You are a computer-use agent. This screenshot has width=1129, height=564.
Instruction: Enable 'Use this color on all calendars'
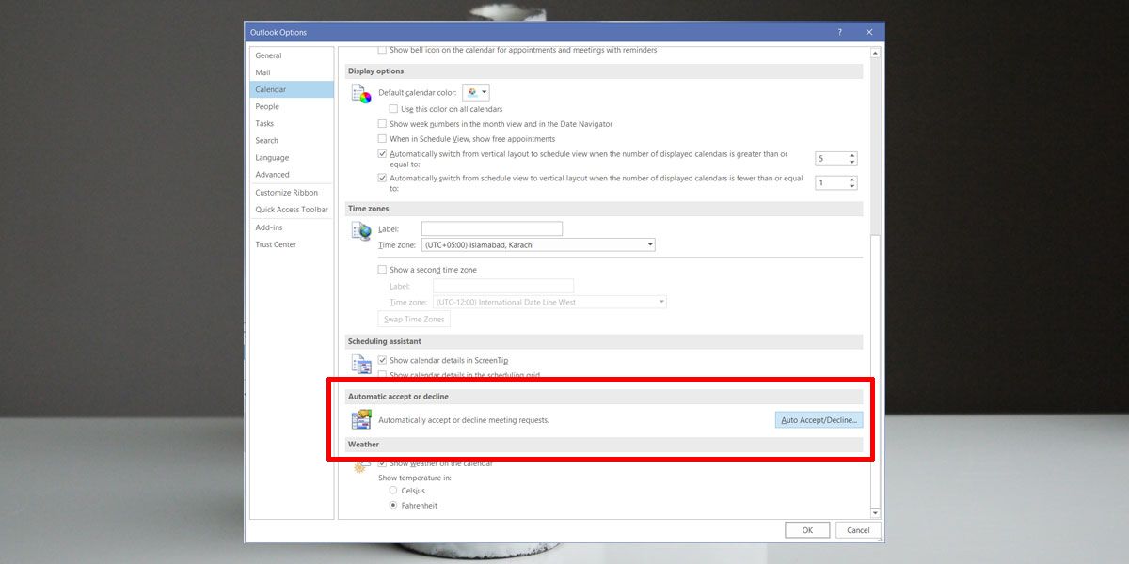[392, 109]
